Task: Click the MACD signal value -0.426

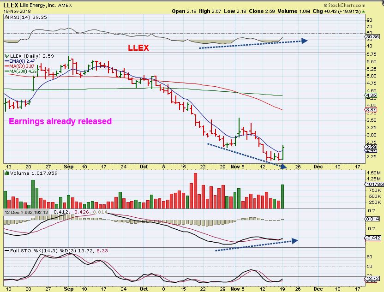Action: click(80, 212)
